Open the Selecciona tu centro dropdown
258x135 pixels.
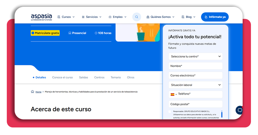[x=196, y=56]
